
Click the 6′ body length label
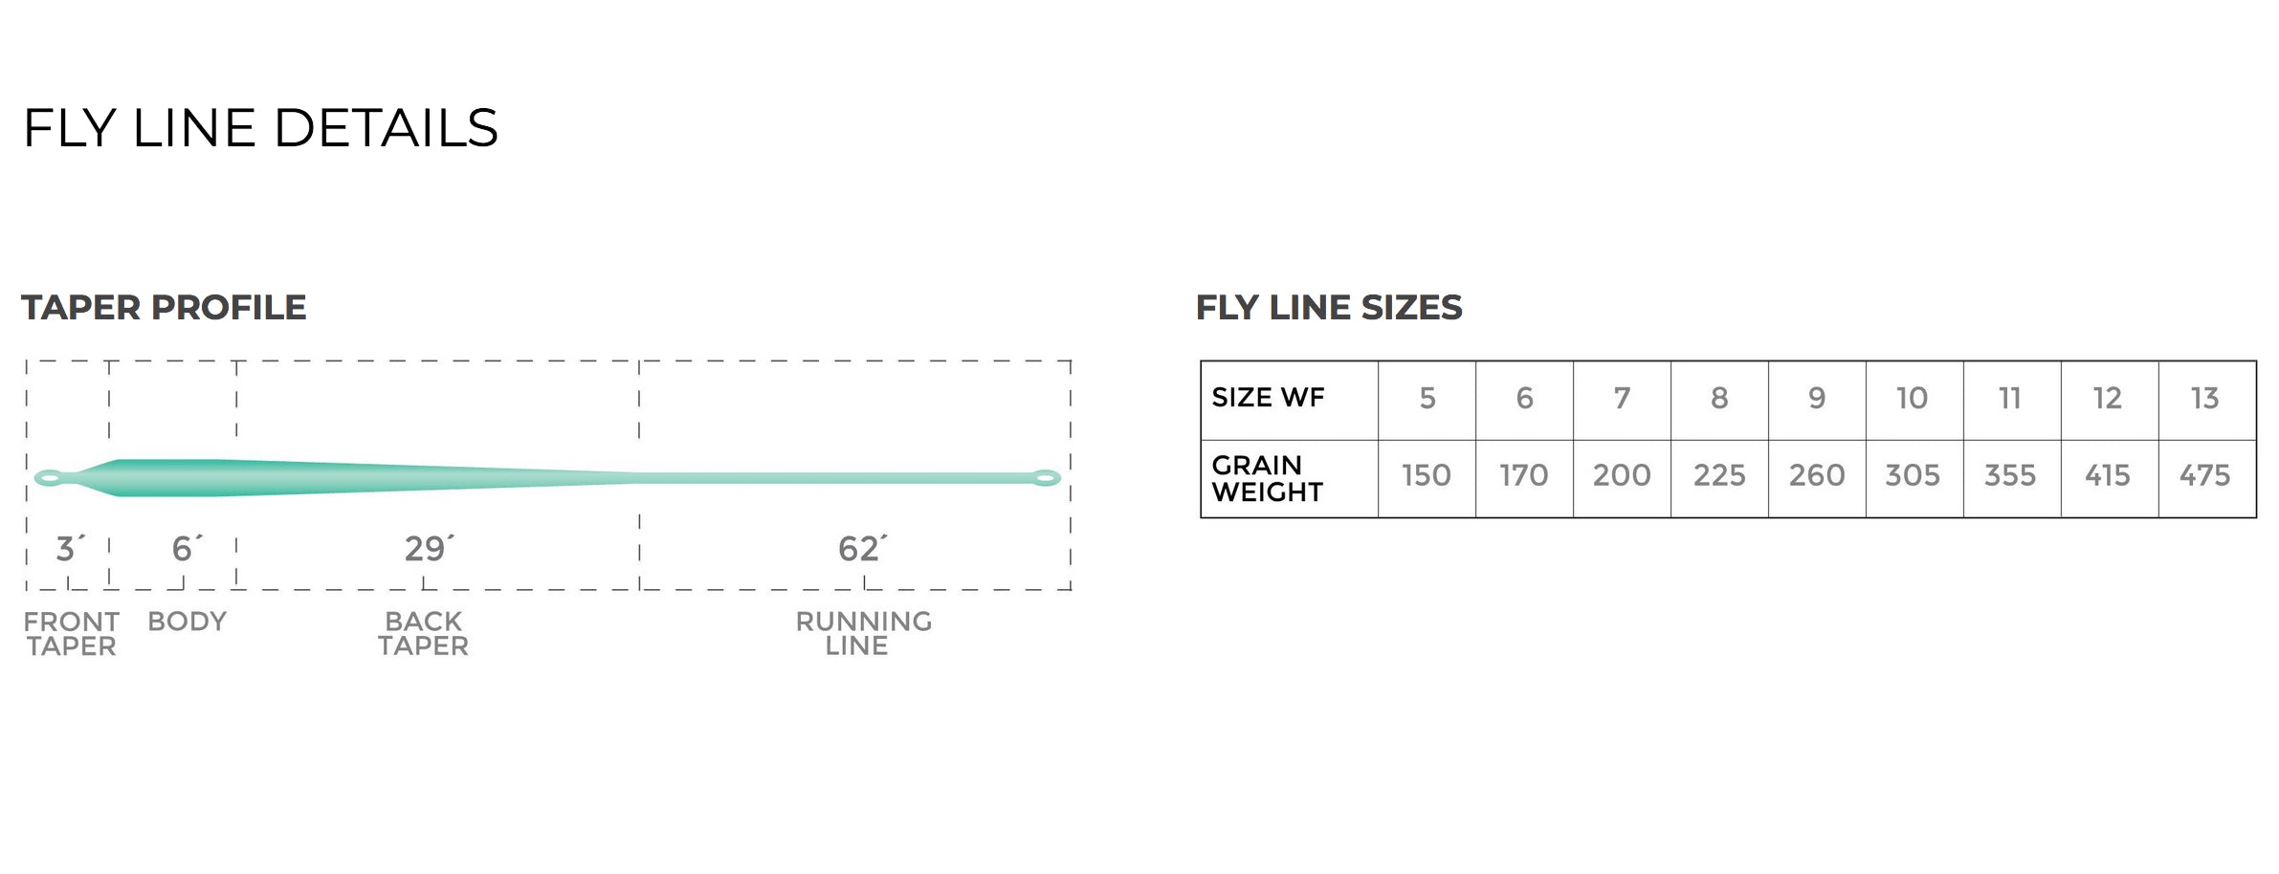pos(186,549)
